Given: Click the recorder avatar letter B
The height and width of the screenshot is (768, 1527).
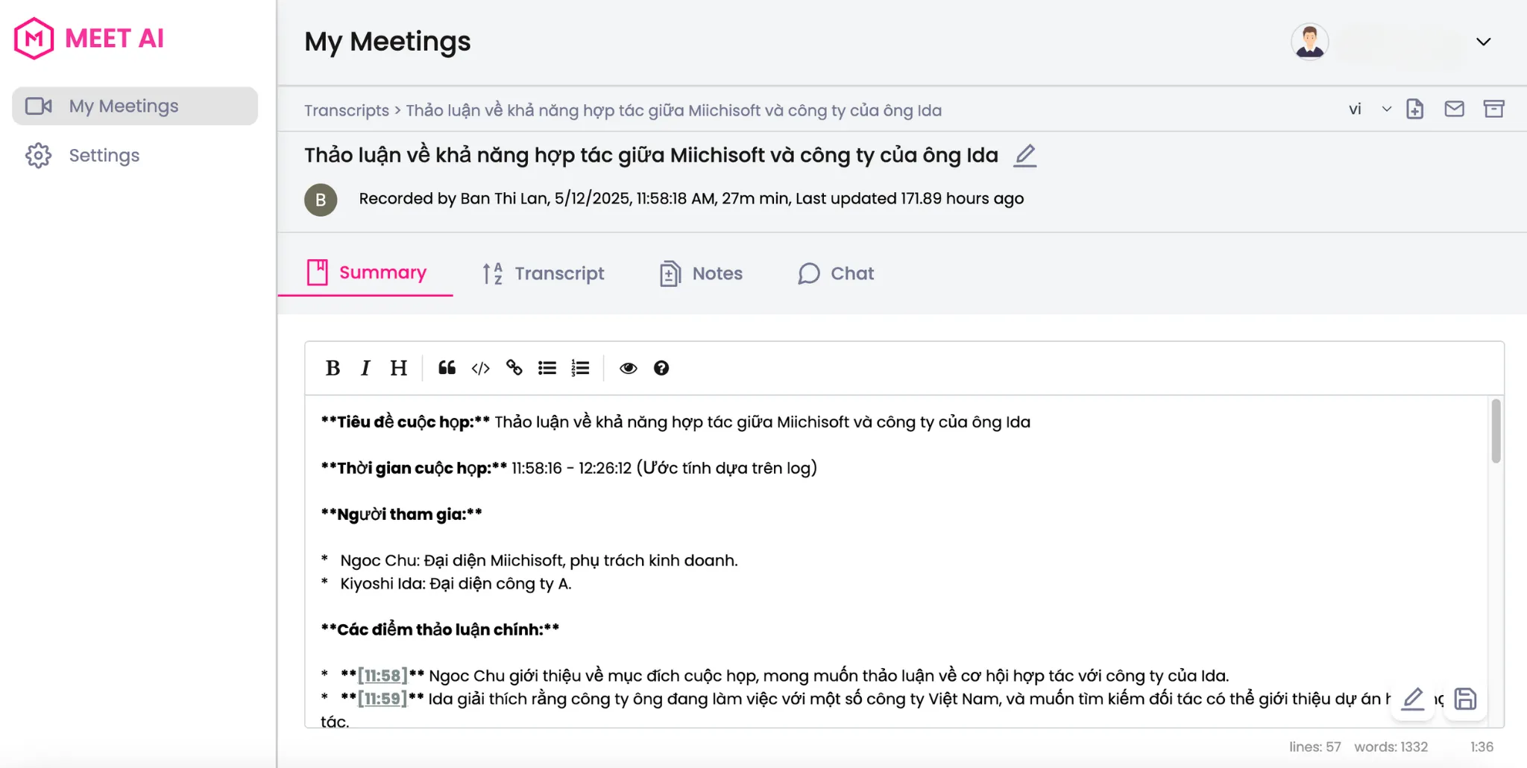Looking at the screenshot, I should tap(321, 200).
